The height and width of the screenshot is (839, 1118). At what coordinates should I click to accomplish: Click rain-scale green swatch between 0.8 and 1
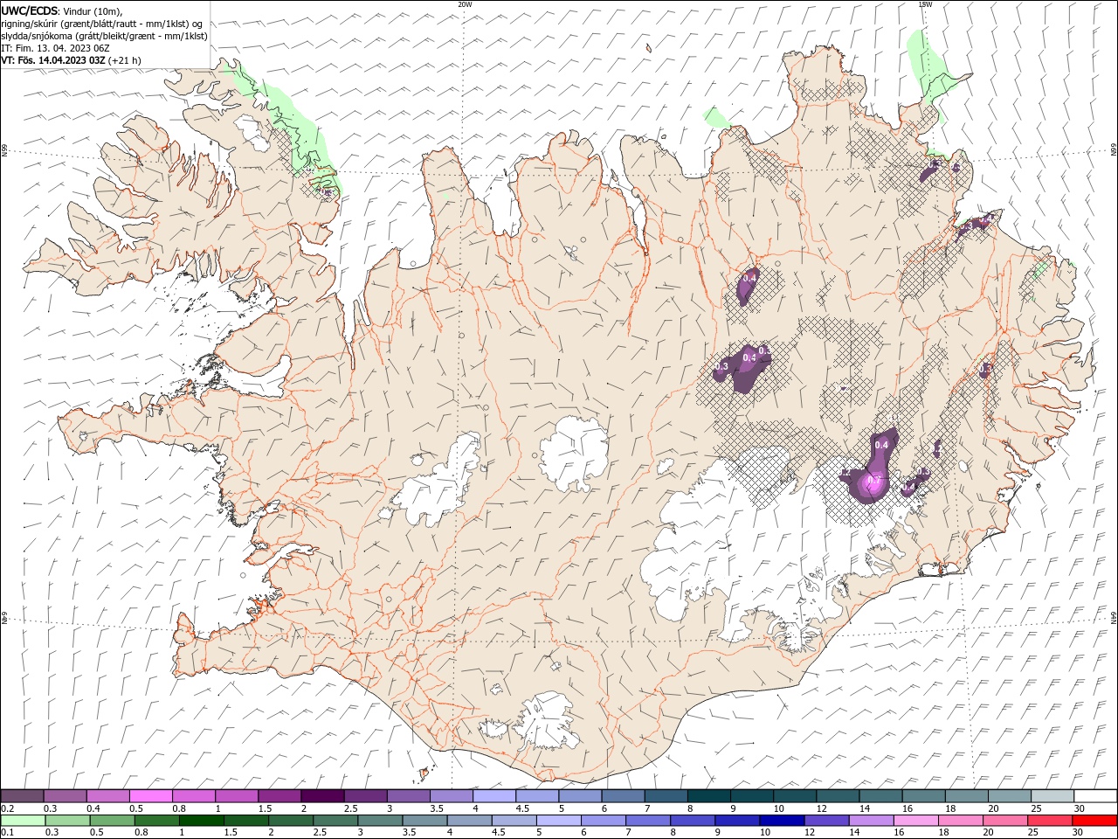[x=156, y=821]
